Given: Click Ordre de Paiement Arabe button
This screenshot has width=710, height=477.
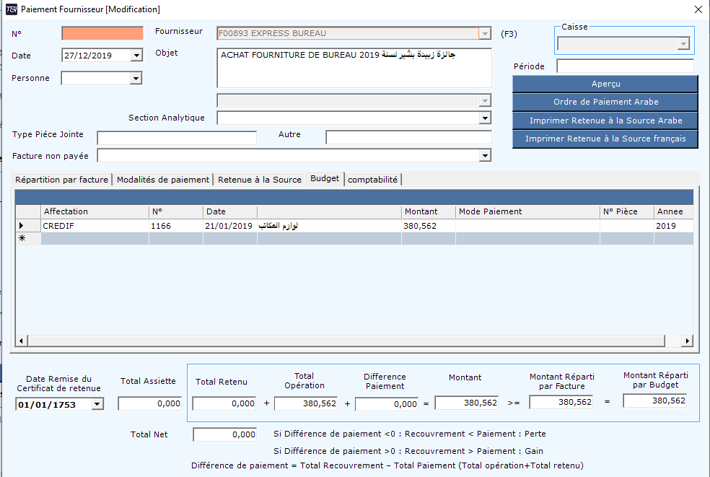Looking at the screenshot, I should pyautogui.click(x=605, y=102).
